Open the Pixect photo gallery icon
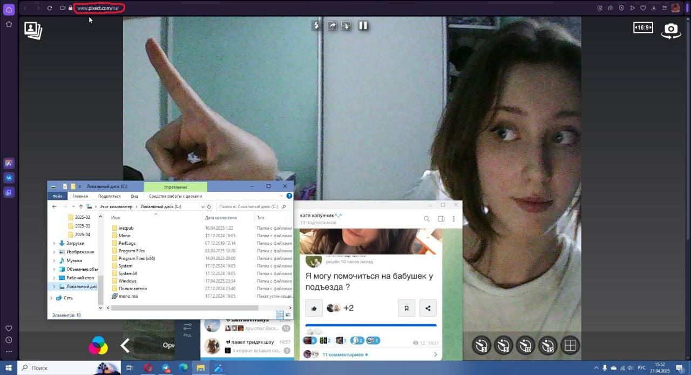691x375 pixels. point(33,30)
